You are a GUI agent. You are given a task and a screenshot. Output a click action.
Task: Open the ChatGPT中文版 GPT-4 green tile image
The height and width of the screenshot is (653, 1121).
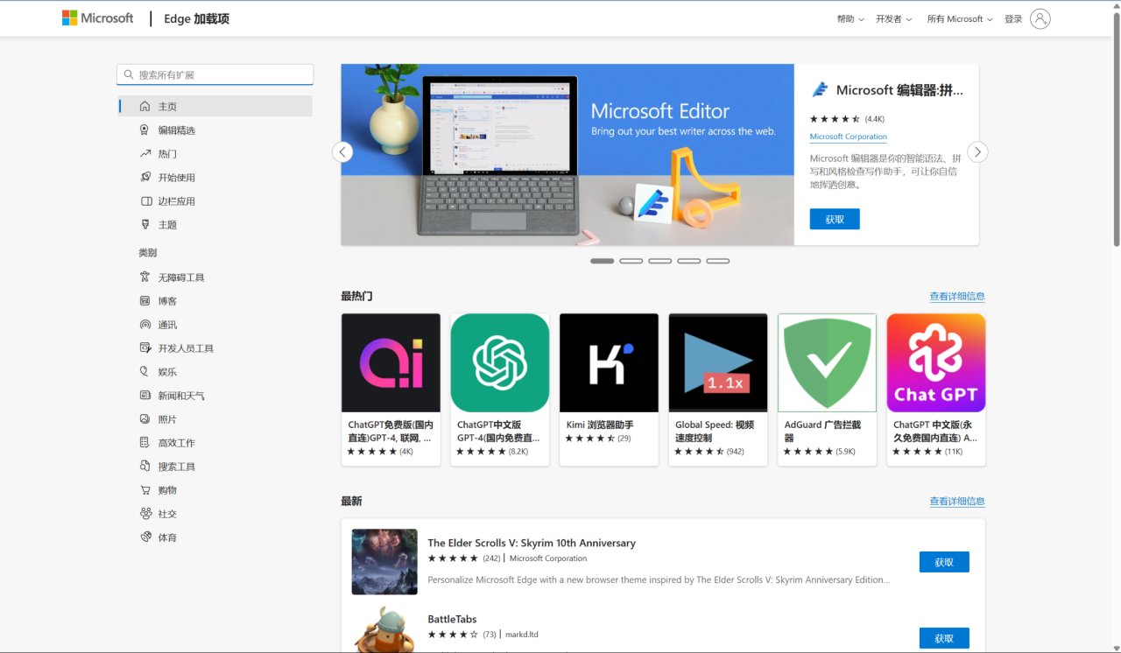(x=500, y=362)
